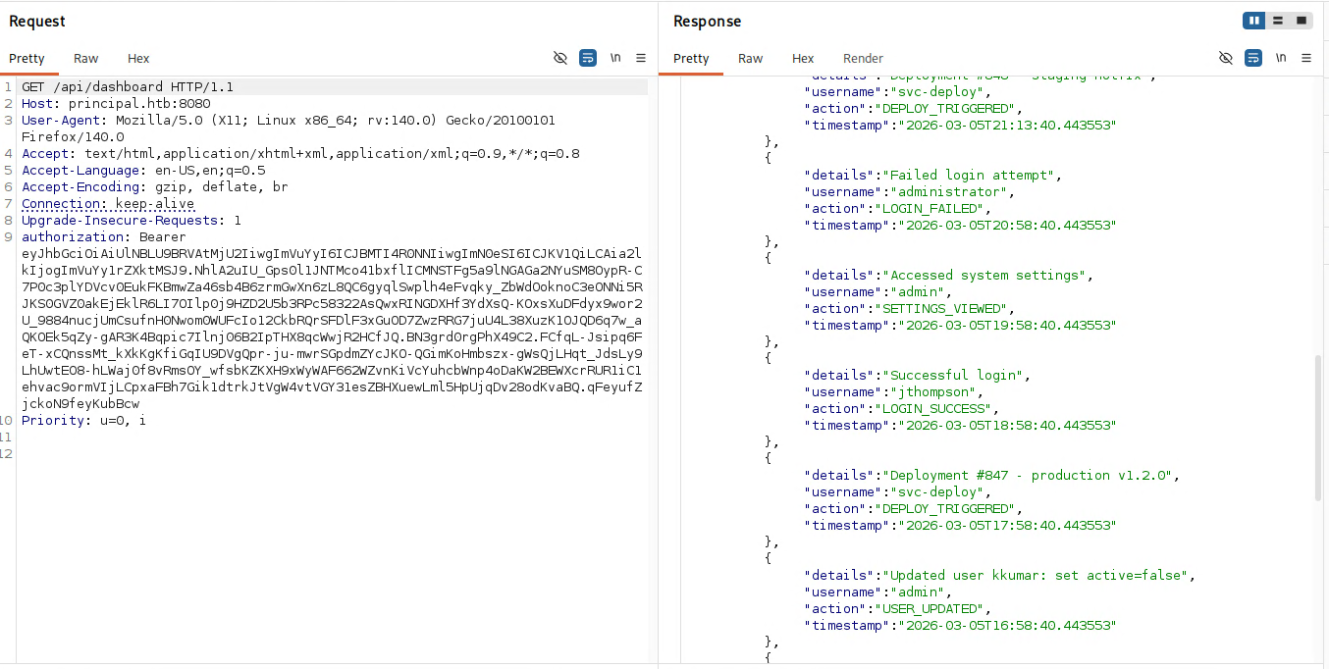Toggle hidden characters icon in Response panel
This screenshot has width=1329, height=669.
tap(1226, 58)
